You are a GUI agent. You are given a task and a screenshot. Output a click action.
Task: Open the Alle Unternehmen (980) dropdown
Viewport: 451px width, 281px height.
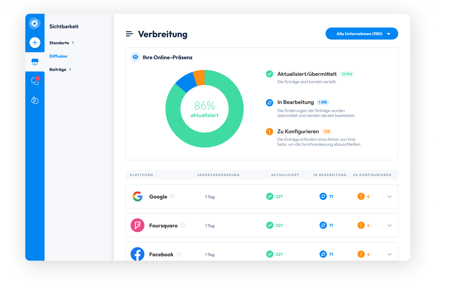point(362,34)
